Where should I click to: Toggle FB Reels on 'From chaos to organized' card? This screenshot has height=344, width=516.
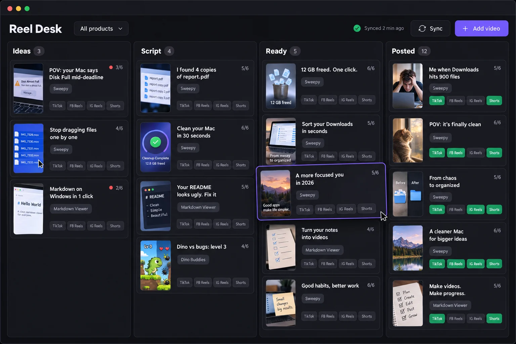[456, 210]
